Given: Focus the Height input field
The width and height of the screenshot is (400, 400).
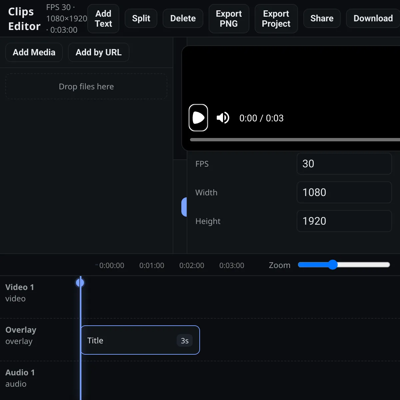Looking at the screenshot, I should 344,221.
